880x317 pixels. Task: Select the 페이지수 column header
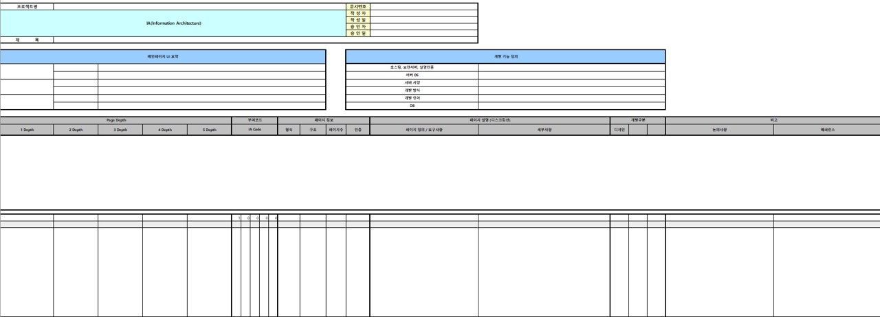[336, 129]
